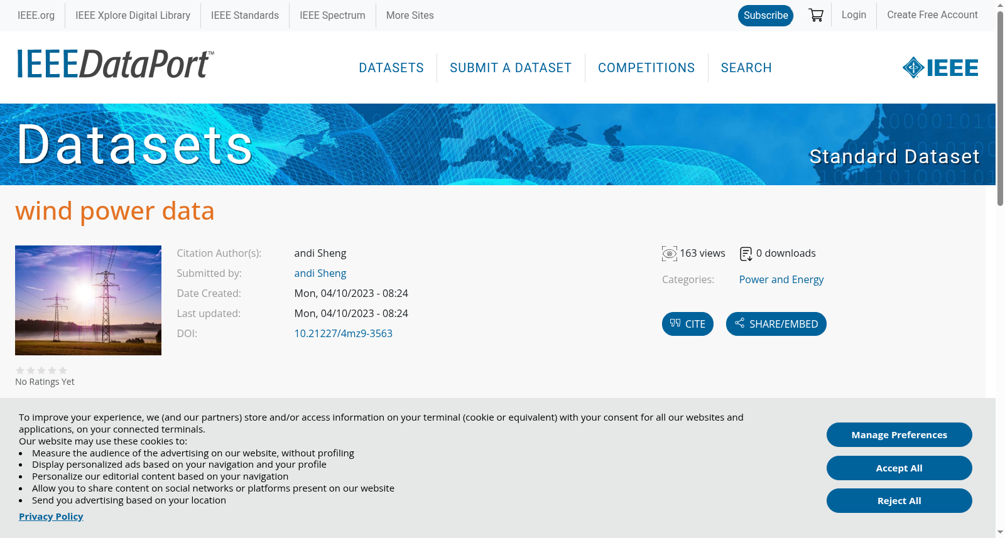
Task: Click the DOI field label
Action: click(187, 333)
